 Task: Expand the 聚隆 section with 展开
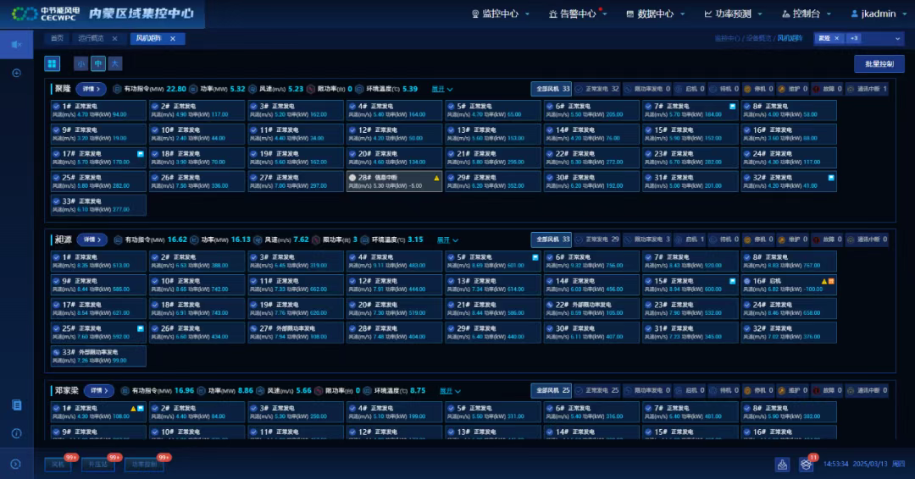(442, 89)
